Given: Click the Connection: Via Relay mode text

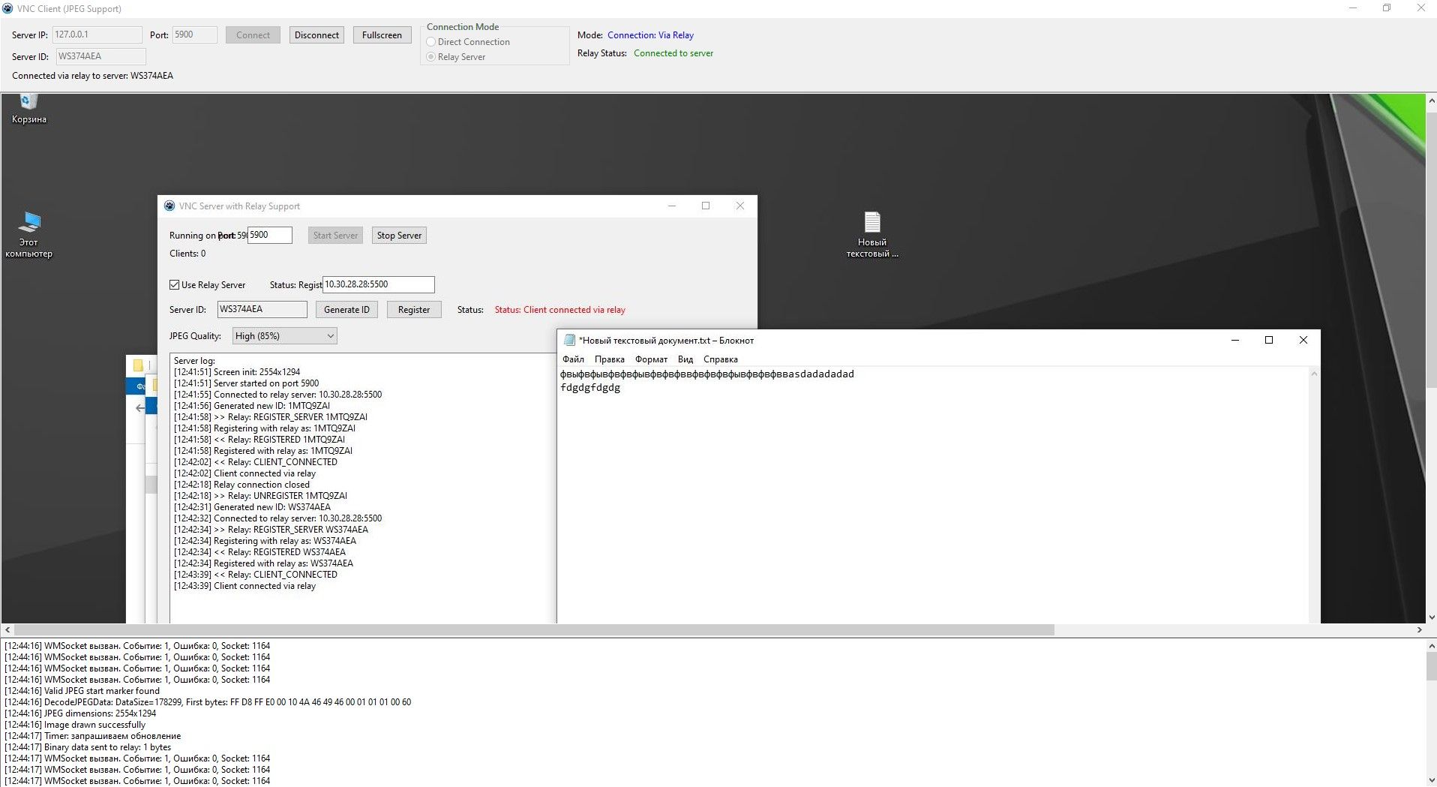Looking at the screenshot, I should click(x=650, y=35).
